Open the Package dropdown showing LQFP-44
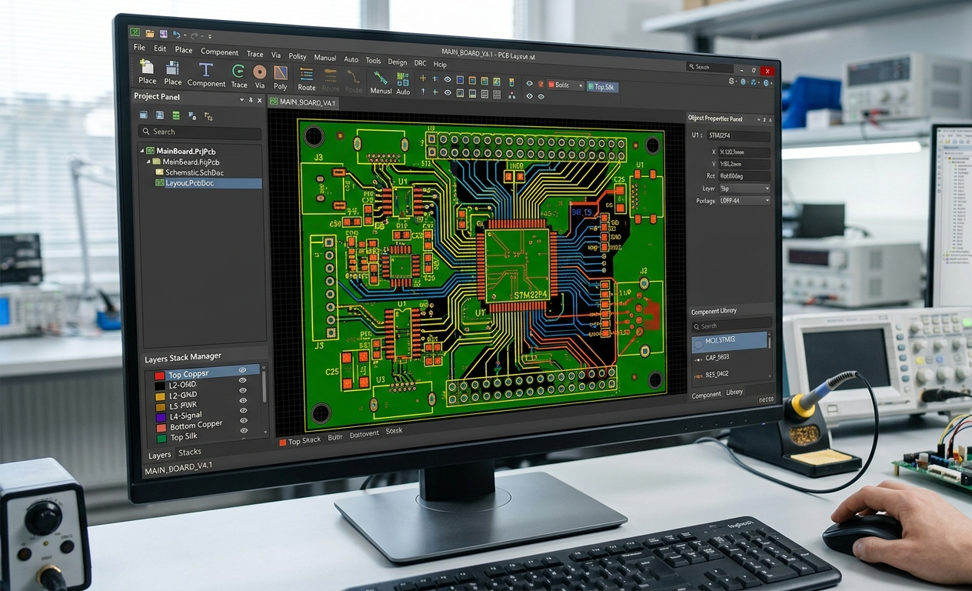The width and height of the screenshot is (972, 591). [x=745, y=201]
